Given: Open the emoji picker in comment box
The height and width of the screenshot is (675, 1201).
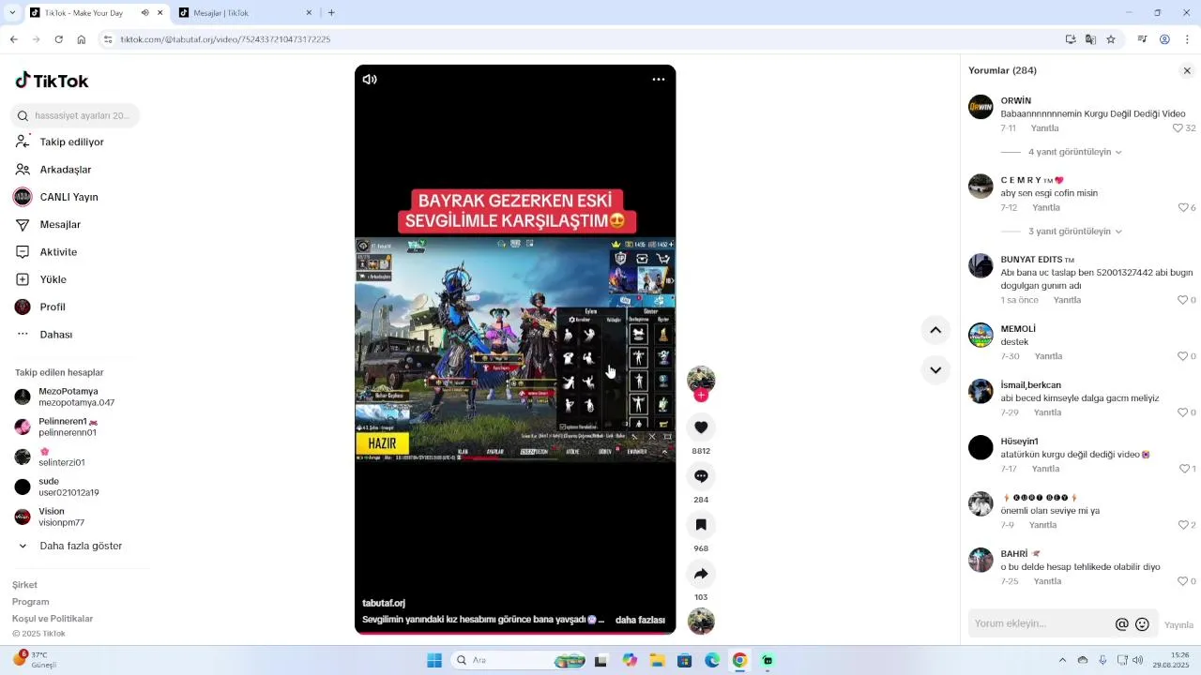Looking at the screenshot, I should pos(1142,624).
